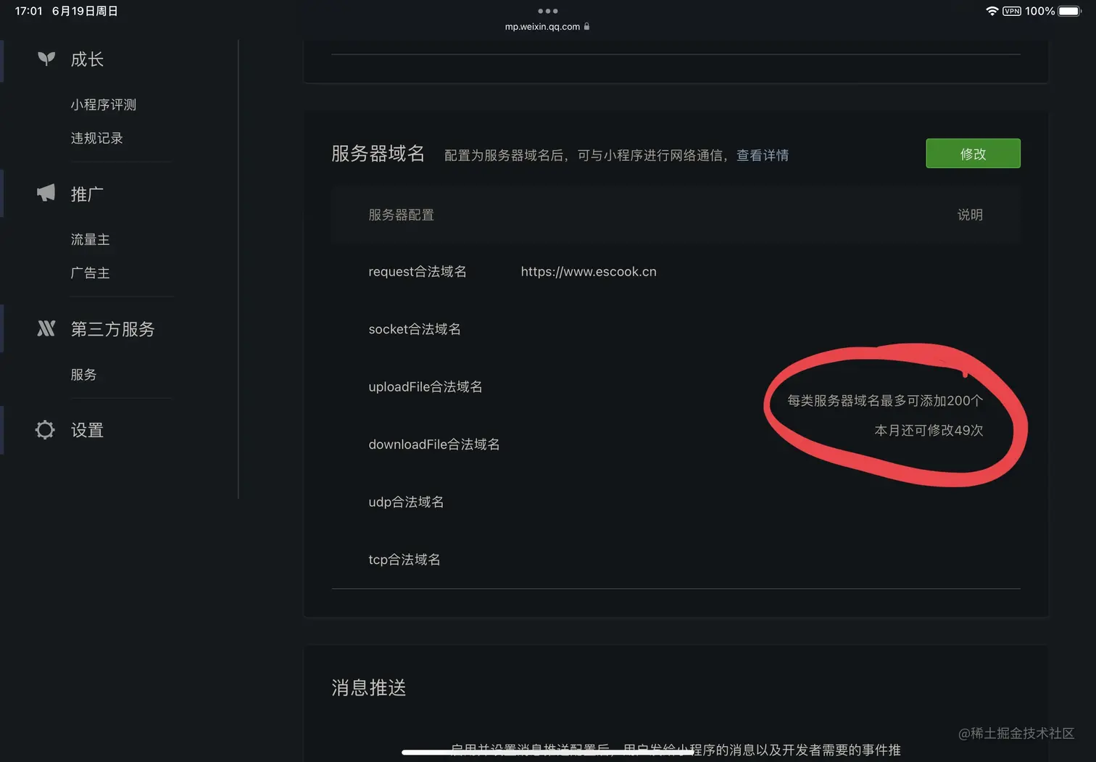Select 小程序评测 in the sidebar
Viewport: 1096px width, 762px height.
point(104,104)
